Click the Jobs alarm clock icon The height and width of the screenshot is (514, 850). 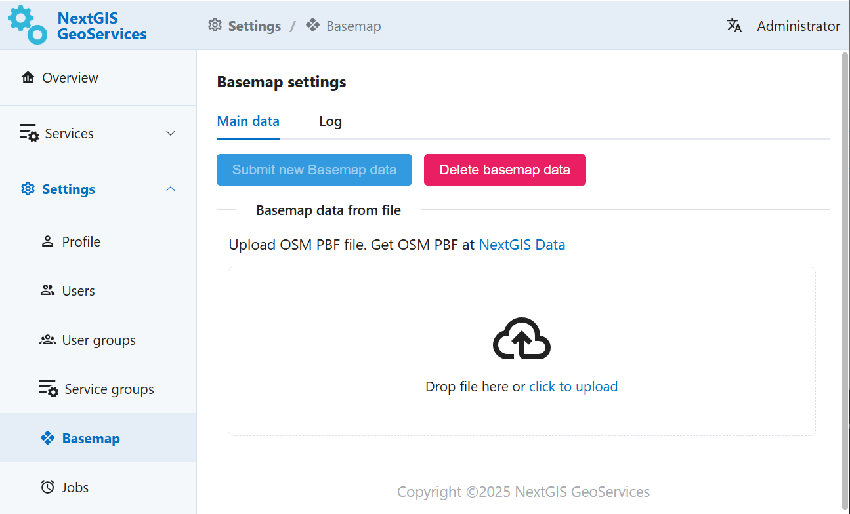[47, 487]
